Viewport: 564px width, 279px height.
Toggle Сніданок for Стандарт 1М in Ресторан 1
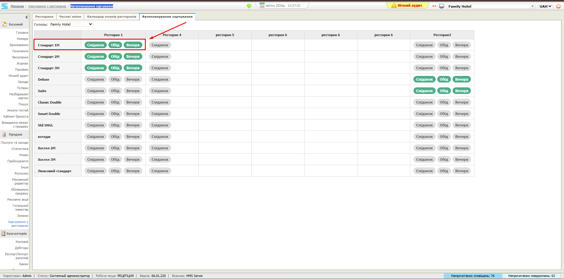tap(96, 45)
